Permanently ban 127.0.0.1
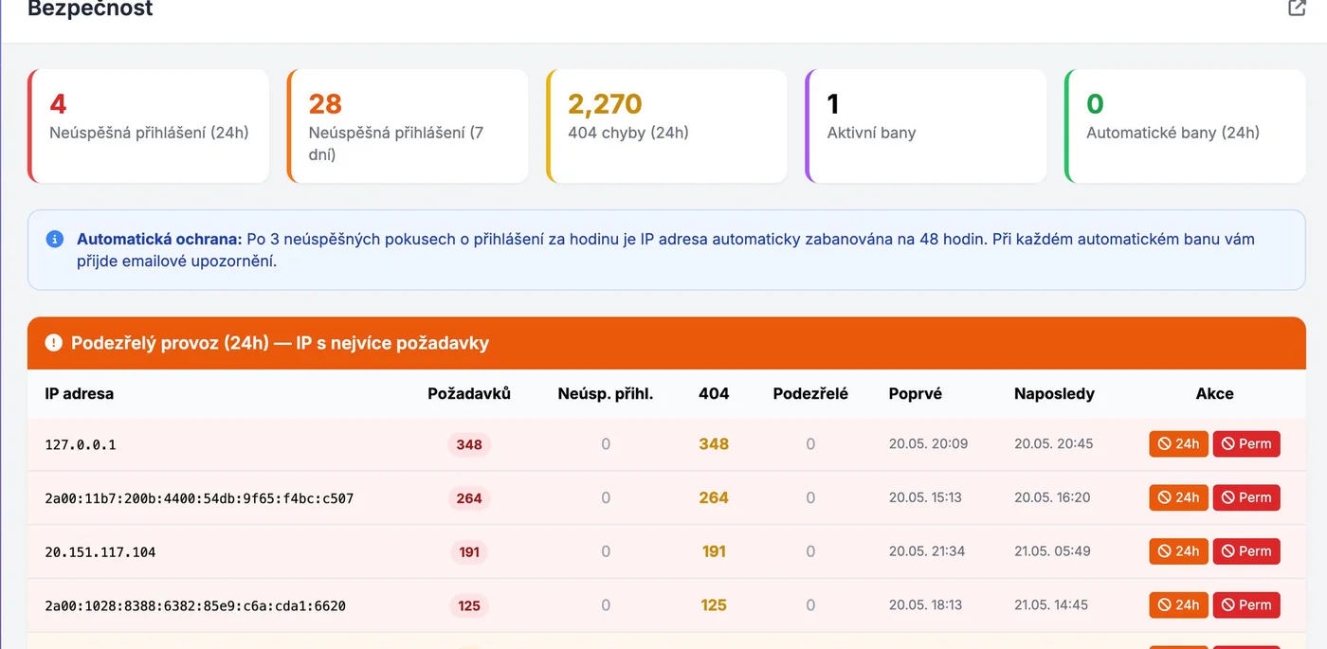This screenshot has width=1327, height=649. tap(1246, 444)
